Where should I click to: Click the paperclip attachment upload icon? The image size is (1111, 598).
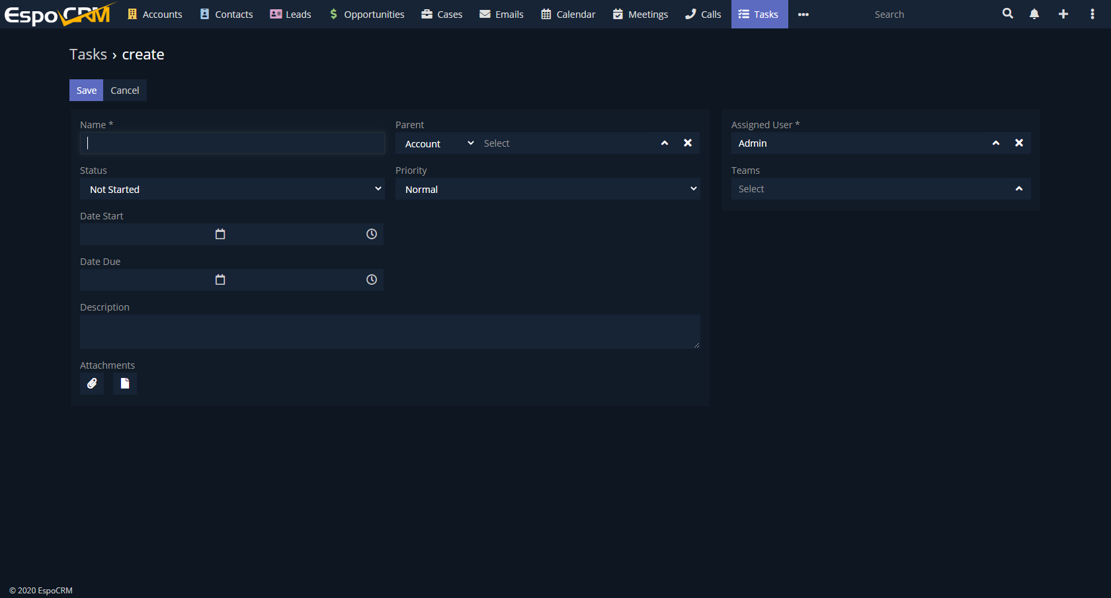point(92,383)
